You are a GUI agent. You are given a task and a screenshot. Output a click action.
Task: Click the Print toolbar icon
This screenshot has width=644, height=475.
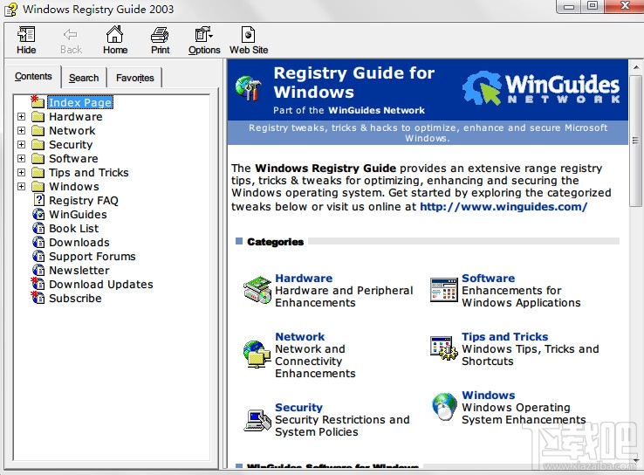(160, 35)
